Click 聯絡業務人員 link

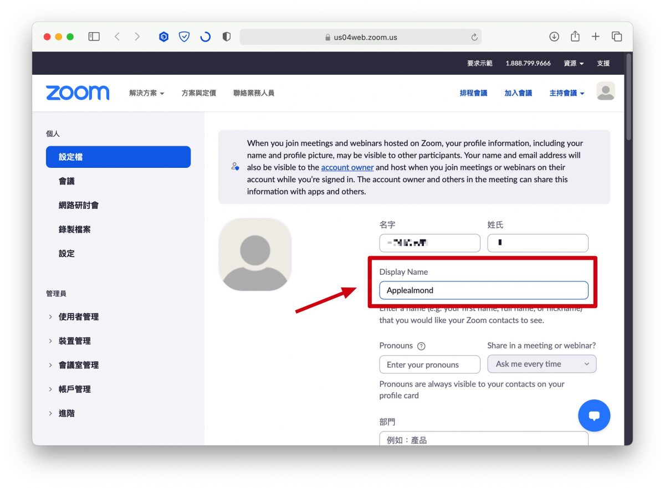point(254,93)
